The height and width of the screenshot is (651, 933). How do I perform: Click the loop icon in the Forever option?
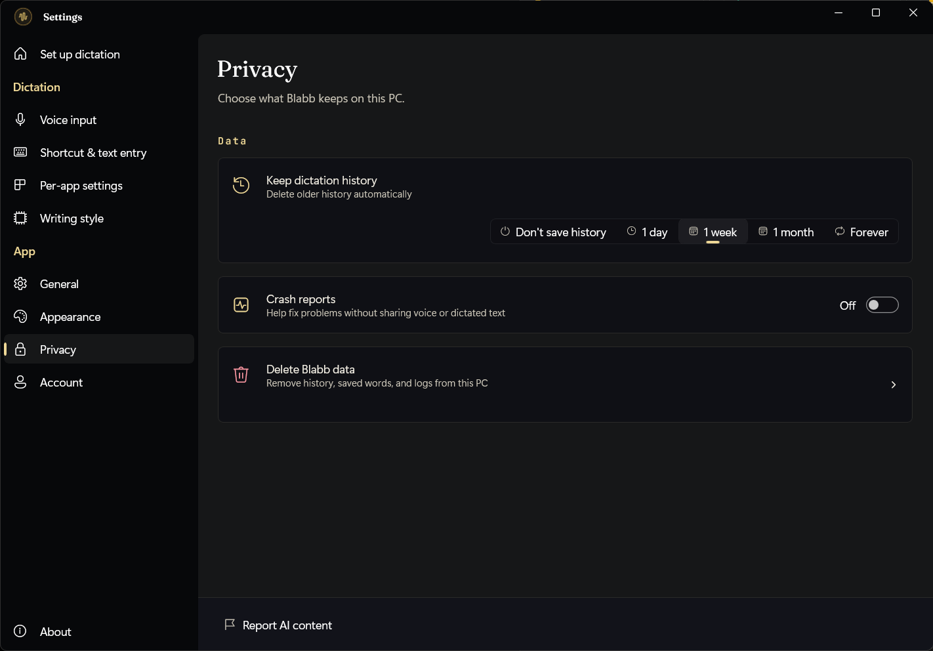(840, 232)
